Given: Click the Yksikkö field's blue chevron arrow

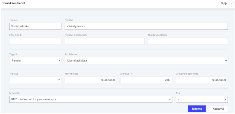Looking at the screenshot, I should (x=59, y=80).
